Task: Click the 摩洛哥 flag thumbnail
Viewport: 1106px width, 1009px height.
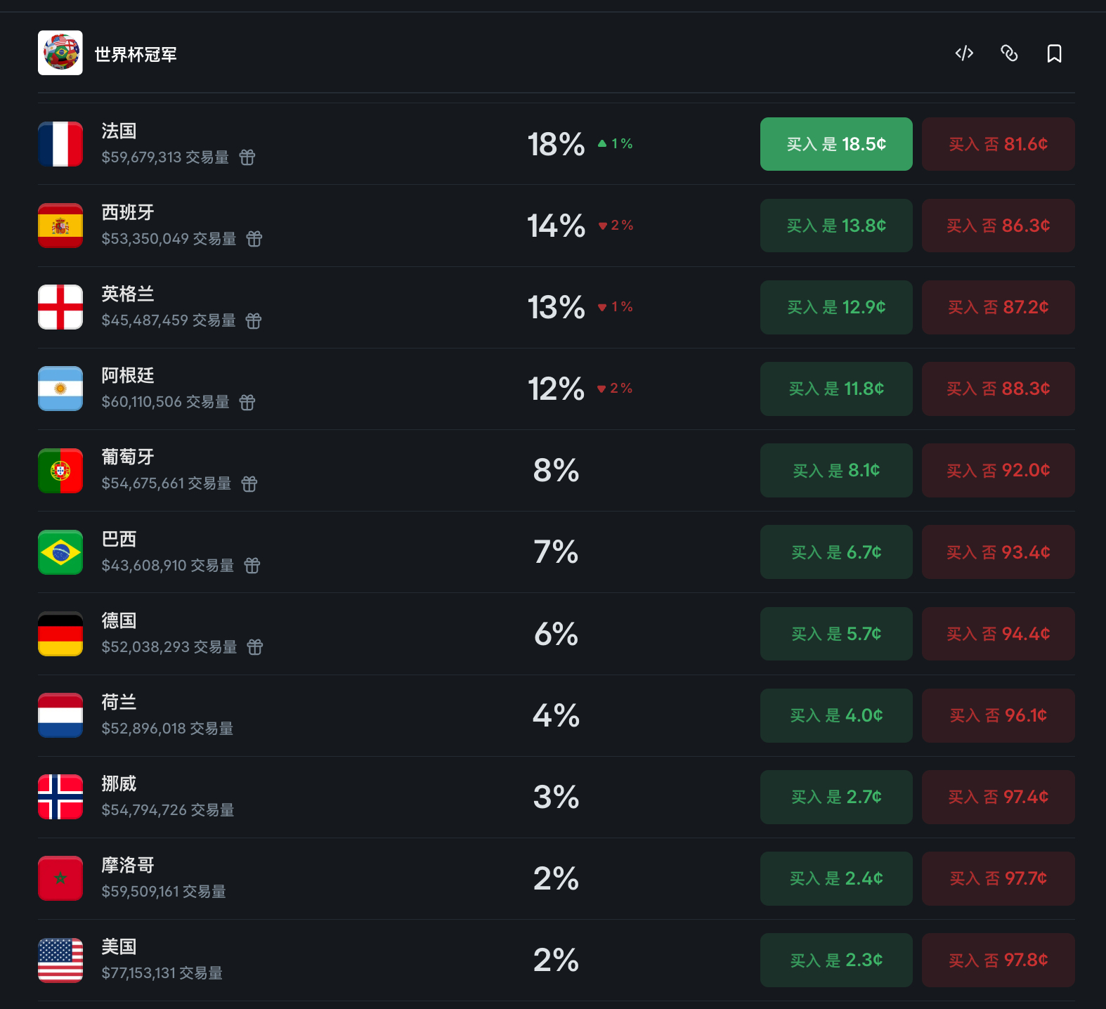Action: pos(60,878)
